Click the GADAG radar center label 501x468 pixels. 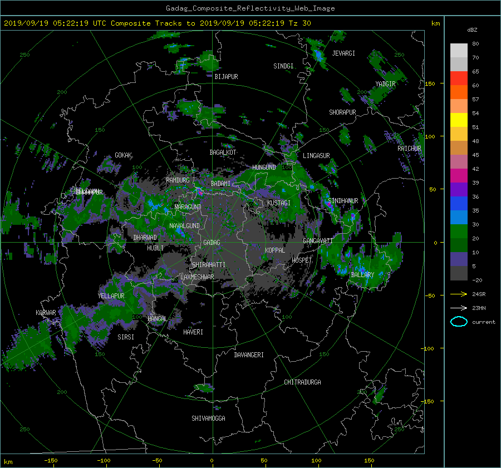(212, 243)
